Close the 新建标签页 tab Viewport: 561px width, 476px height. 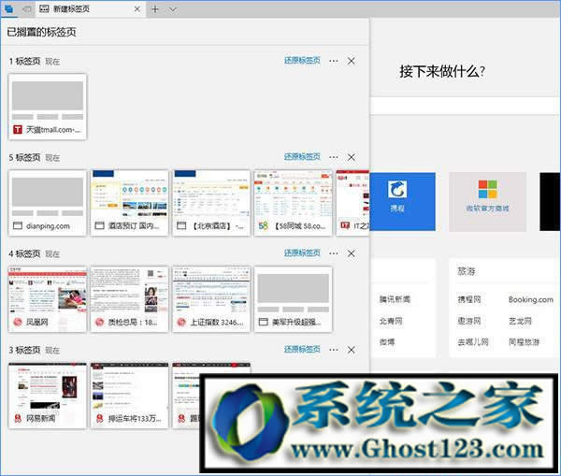pos(137,9)
